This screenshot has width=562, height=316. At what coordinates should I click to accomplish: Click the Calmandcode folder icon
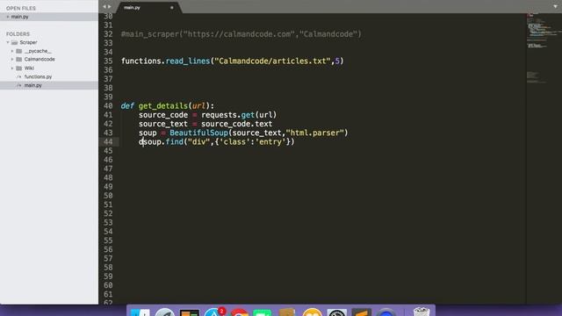(19, 60)
